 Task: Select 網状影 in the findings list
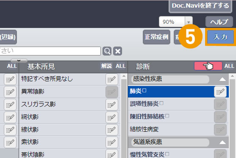click(30, 117)
